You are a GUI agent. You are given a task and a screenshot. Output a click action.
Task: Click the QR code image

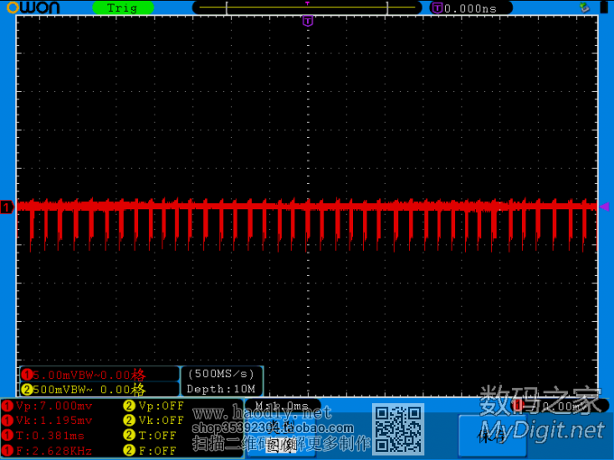[x=399, y=429]
